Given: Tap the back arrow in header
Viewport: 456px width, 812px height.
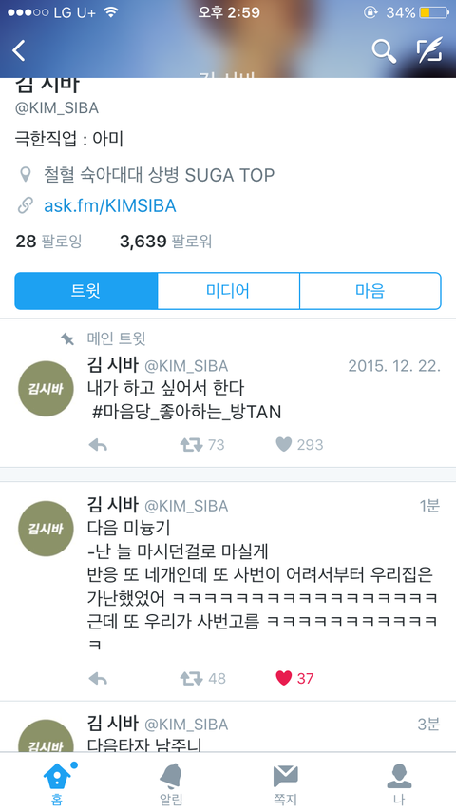Looking at the screenshot, I should point(19,50).
